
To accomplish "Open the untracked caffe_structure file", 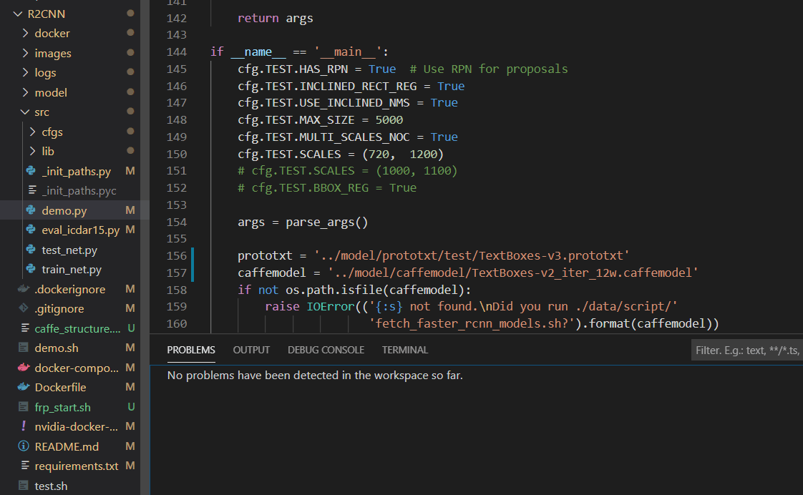I will coord(77,328).
